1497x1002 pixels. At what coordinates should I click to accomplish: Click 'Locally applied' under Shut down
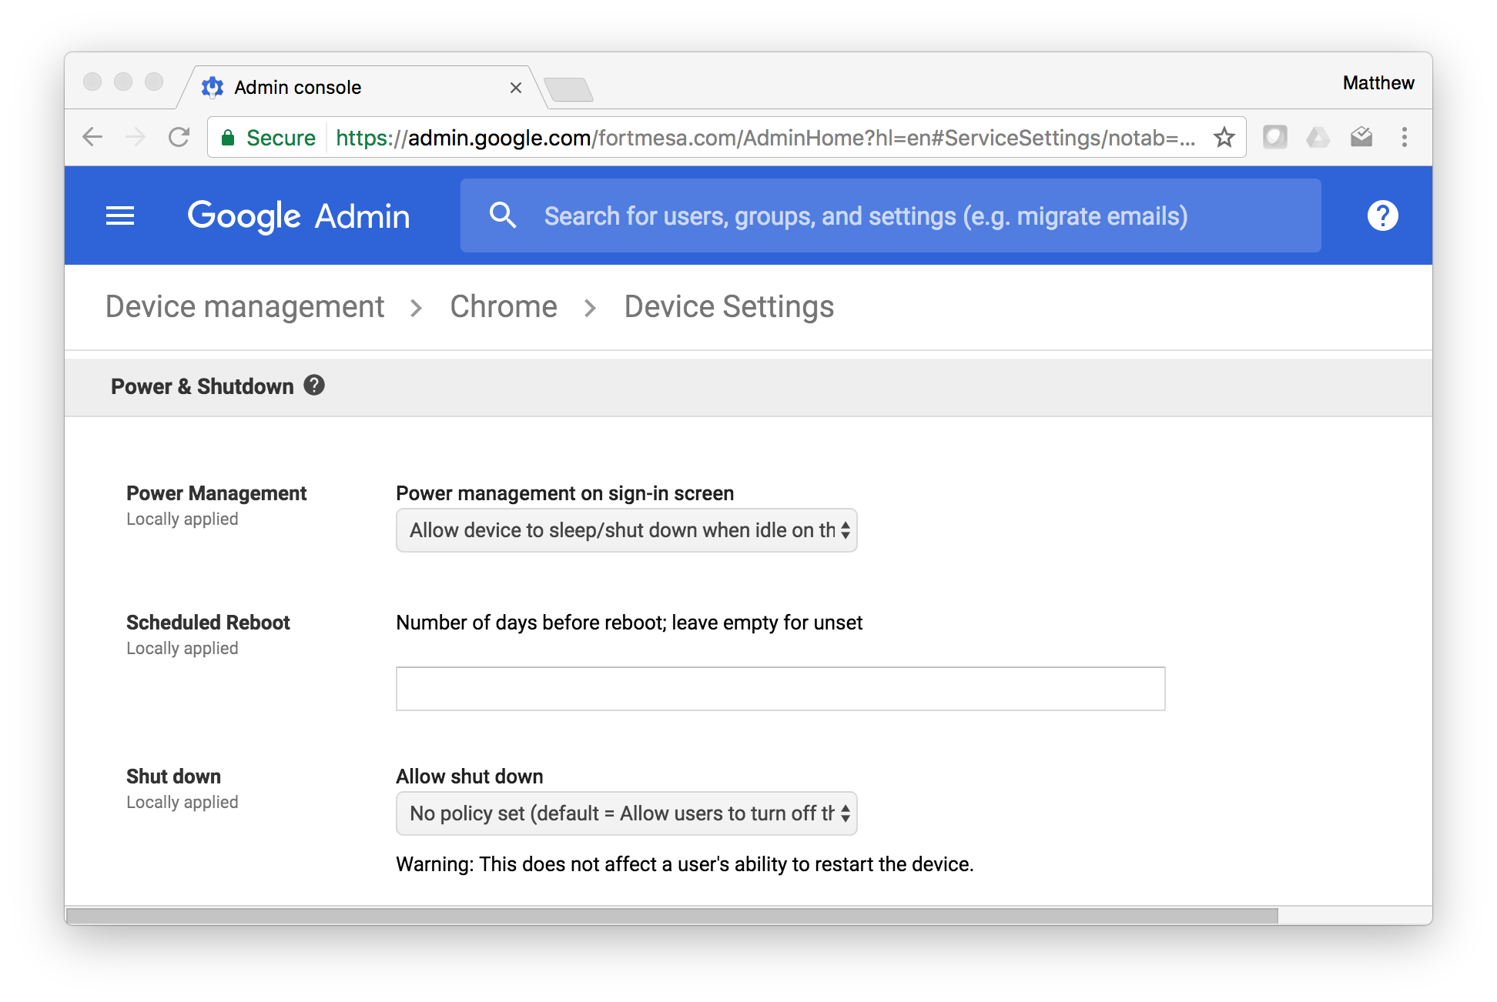[x=183, y=803]
